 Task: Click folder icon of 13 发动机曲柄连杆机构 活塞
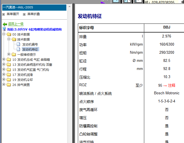9,64
